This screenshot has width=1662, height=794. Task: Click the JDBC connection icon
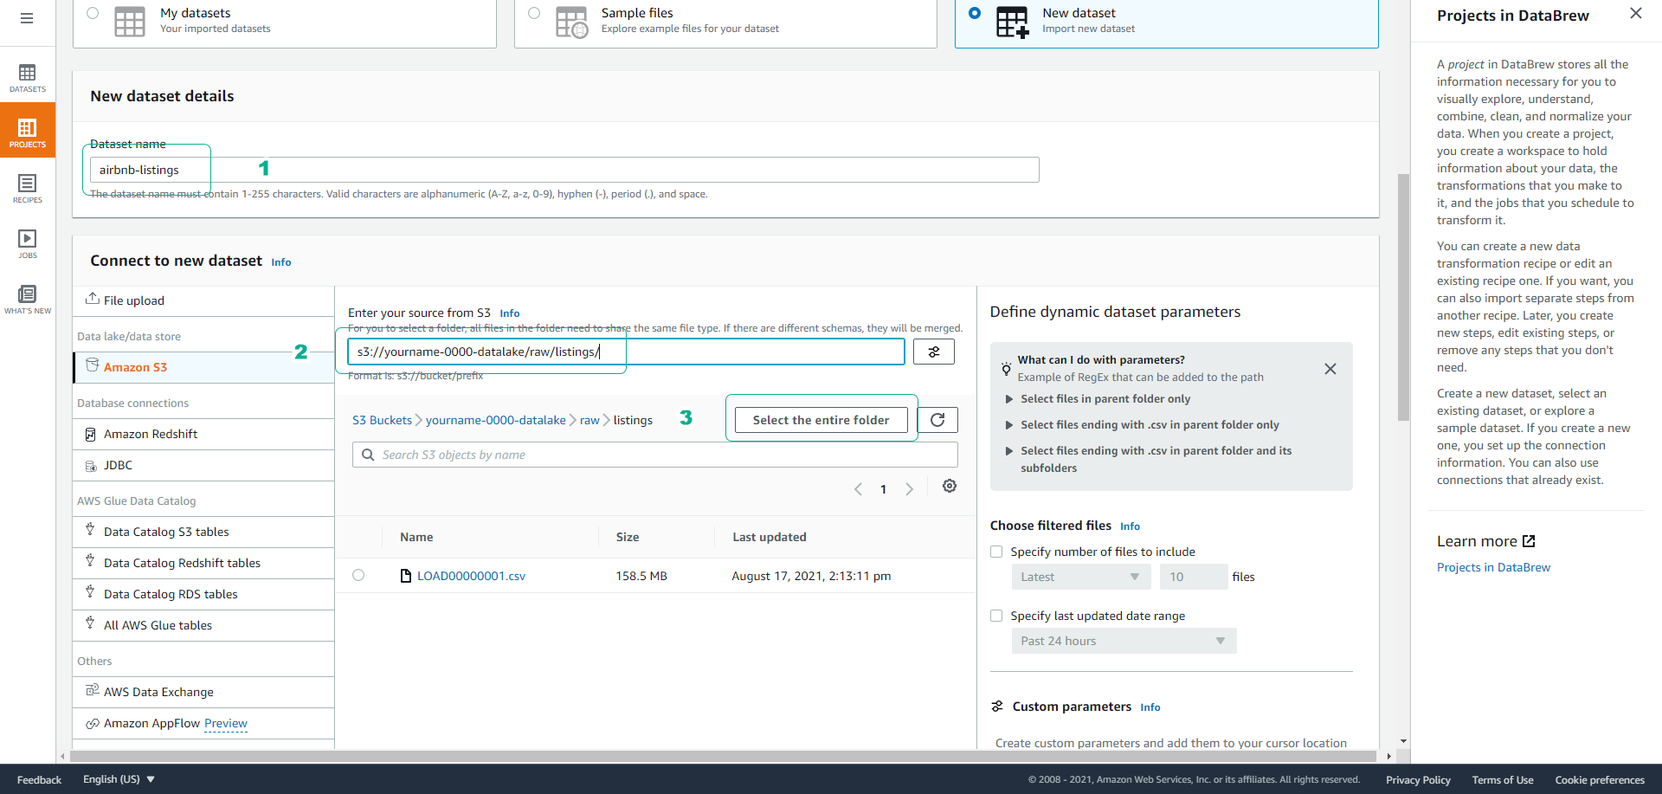[x=91, y=465]
